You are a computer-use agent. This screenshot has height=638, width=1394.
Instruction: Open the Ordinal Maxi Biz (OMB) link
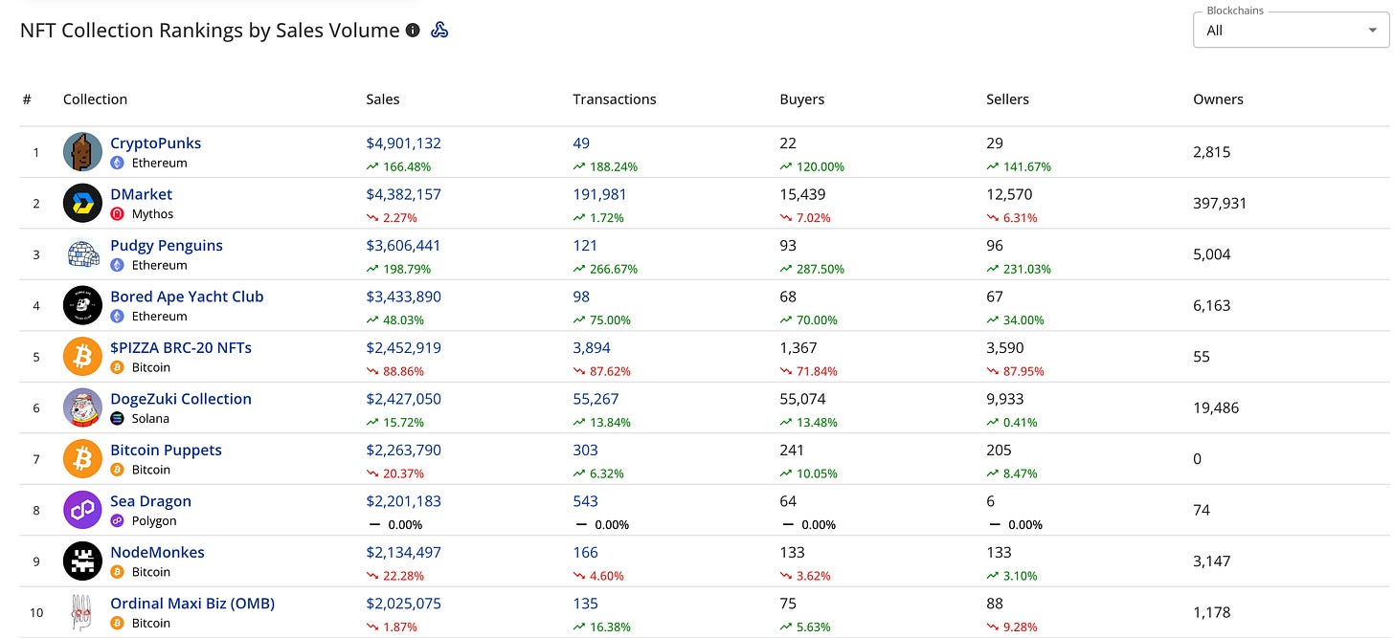pos(192,604)
